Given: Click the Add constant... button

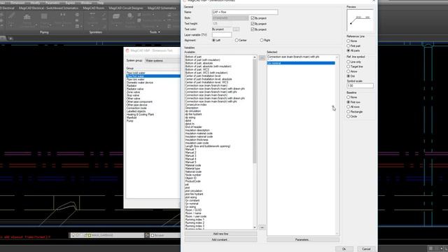Looking at the screenshot, I should [x=220, y=239].
